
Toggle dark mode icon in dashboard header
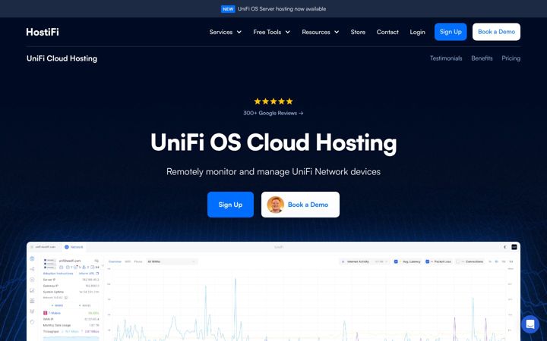(504, 247)
